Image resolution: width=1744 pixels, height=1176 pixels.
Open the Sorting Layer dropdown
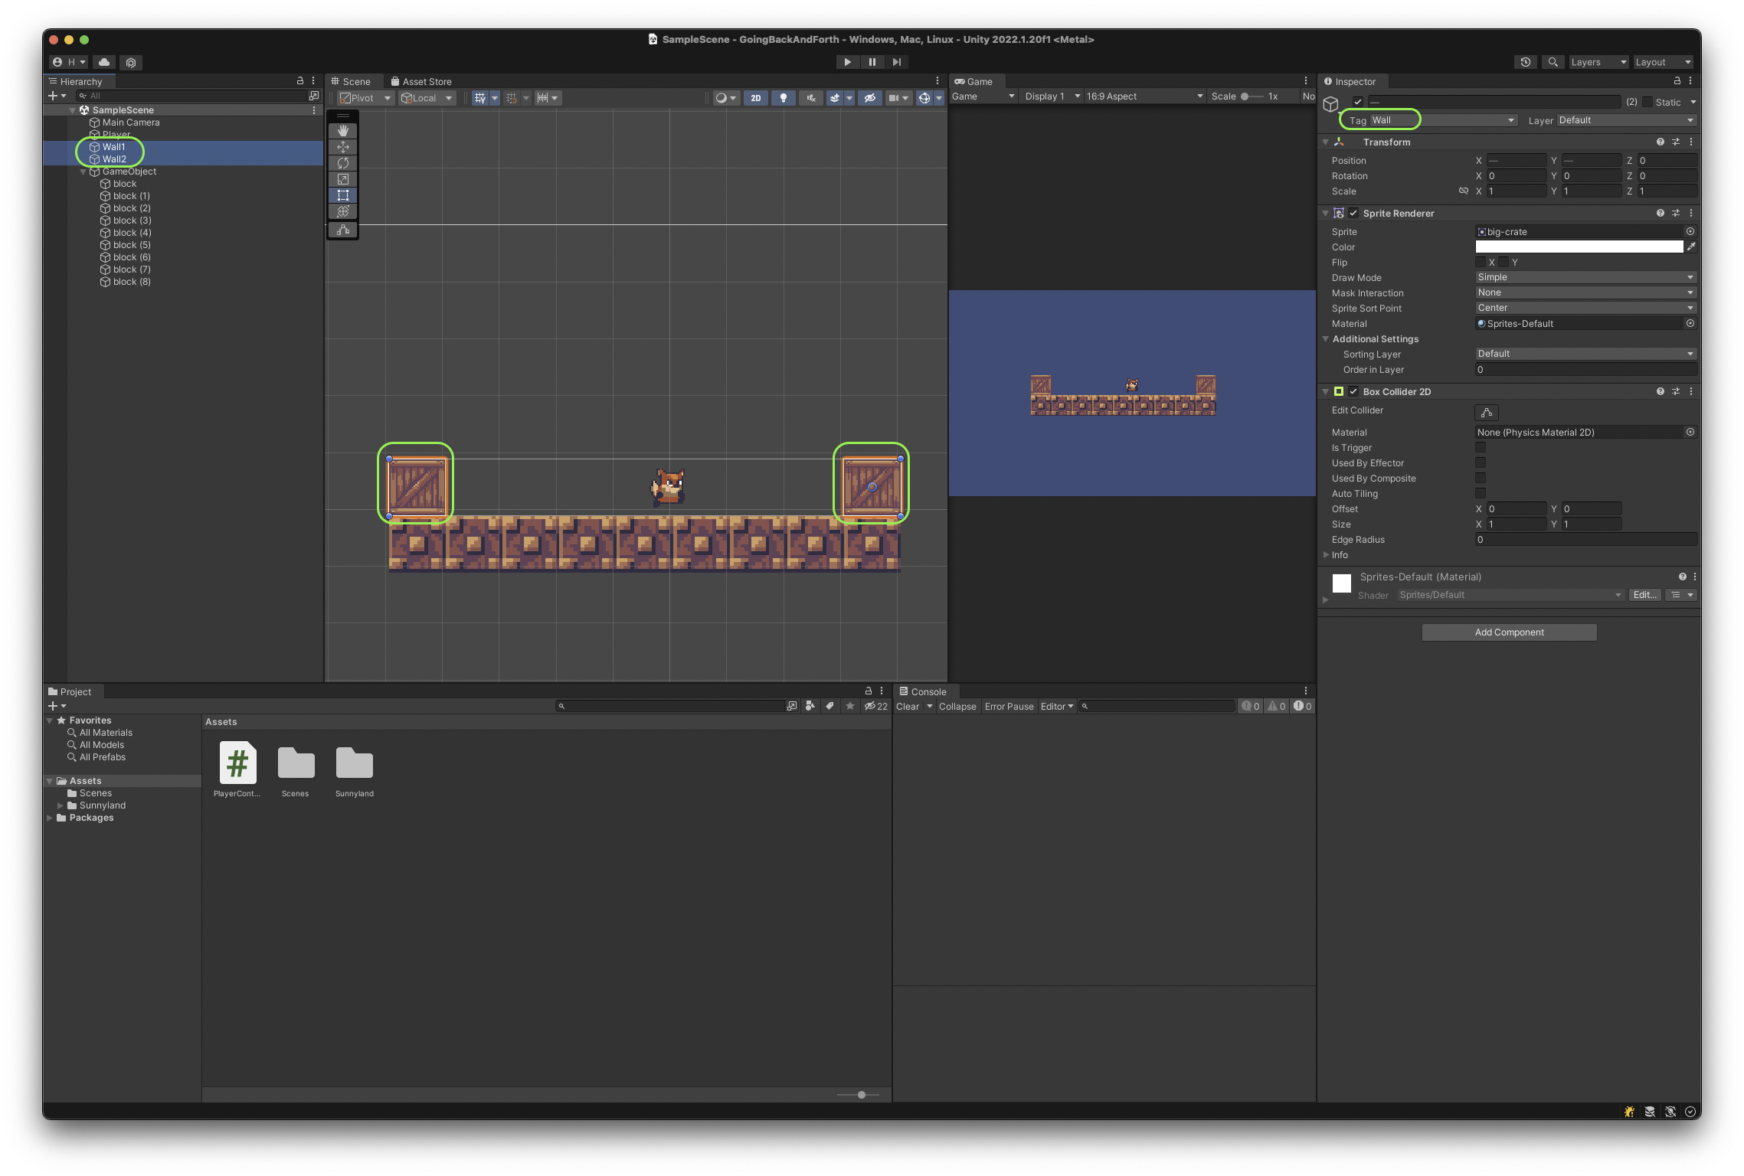1585,354
